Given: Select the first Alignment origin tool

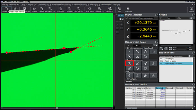Looking at the screenshot, I should click(x=129, y=76).
